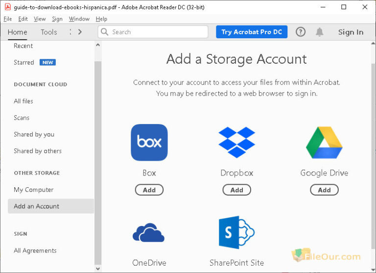Switch to the Tools tab

tap(49, 32)
